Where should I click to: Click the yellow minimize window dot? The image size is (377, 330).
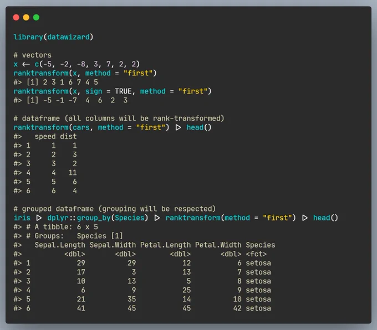click(26, 17)
